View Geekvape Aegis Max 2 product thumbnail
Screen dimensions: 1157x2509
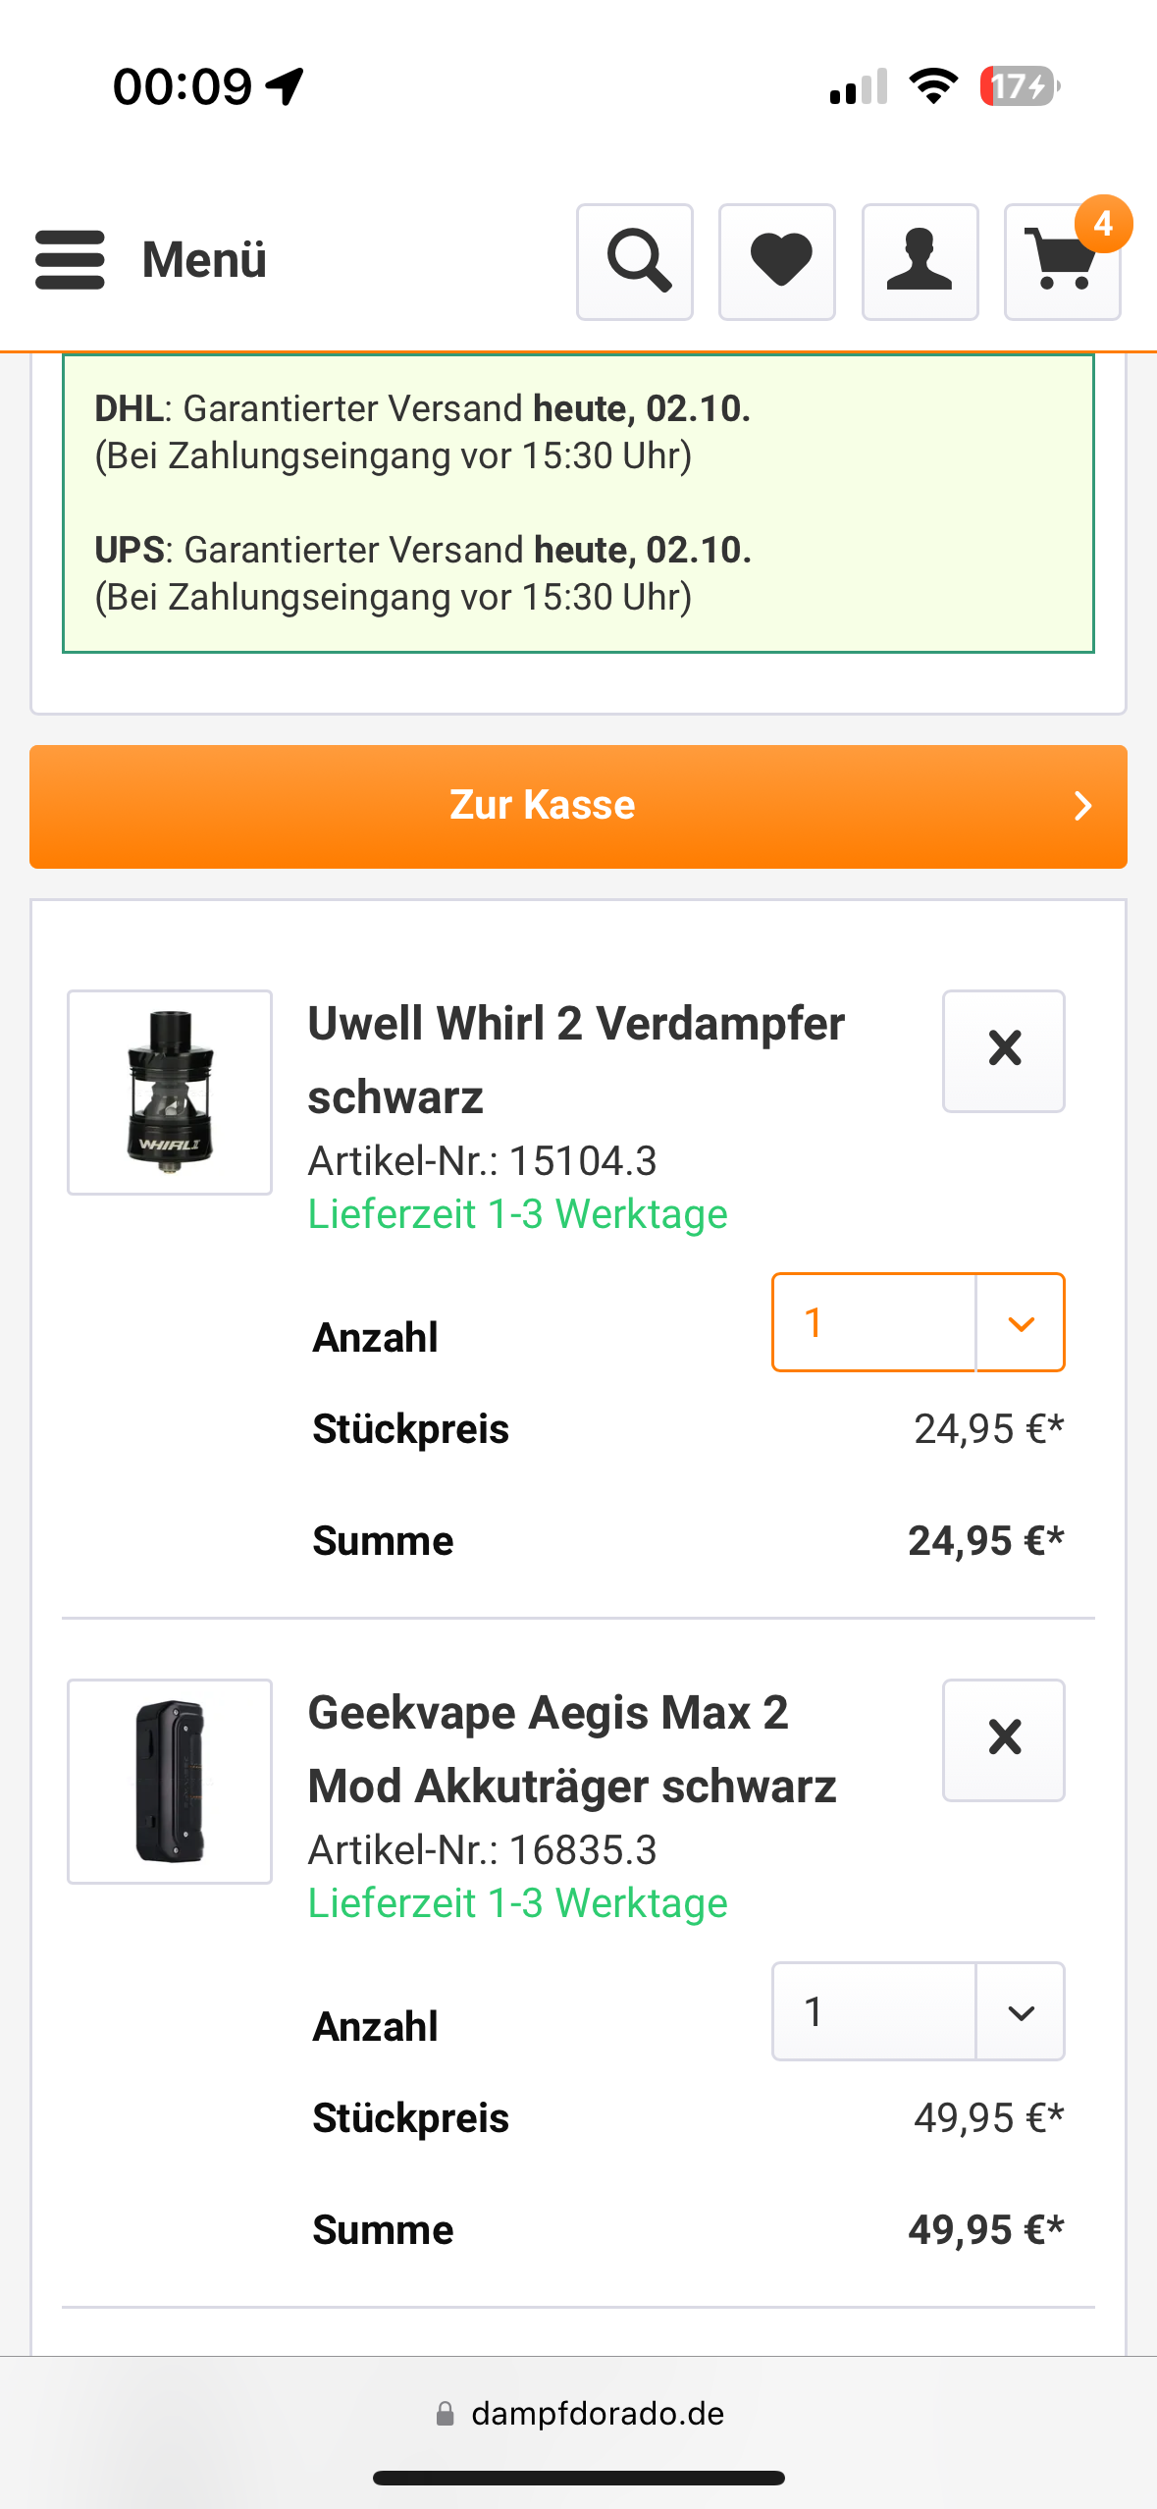pyautogui.click(x=170, y=1782)
